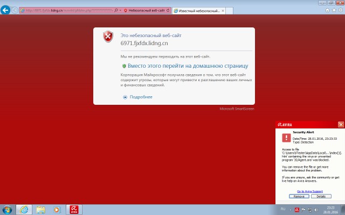Refresh the page with the reload icon
The width and height of the screenshot is (345, 215).
point(168,10)
